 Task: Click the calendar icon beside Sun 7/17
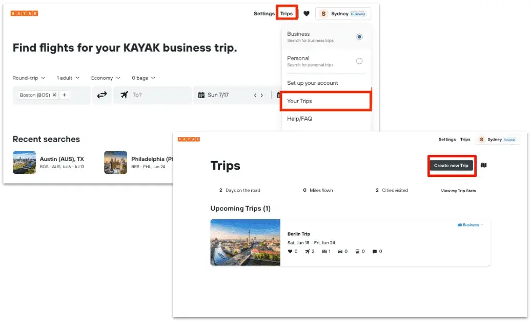pyautogui.click(x=201, y=95)
